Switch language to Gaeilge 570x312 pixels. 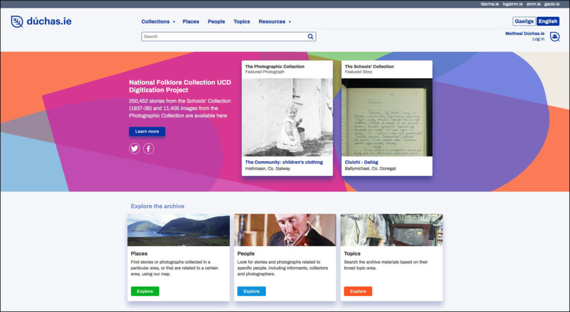pos(524,22)
